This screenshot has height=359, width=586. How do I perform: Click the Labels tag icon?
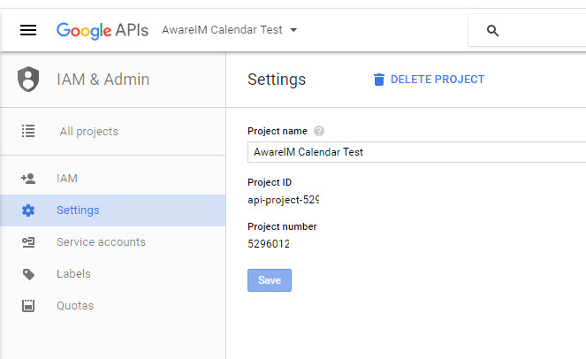28,274
